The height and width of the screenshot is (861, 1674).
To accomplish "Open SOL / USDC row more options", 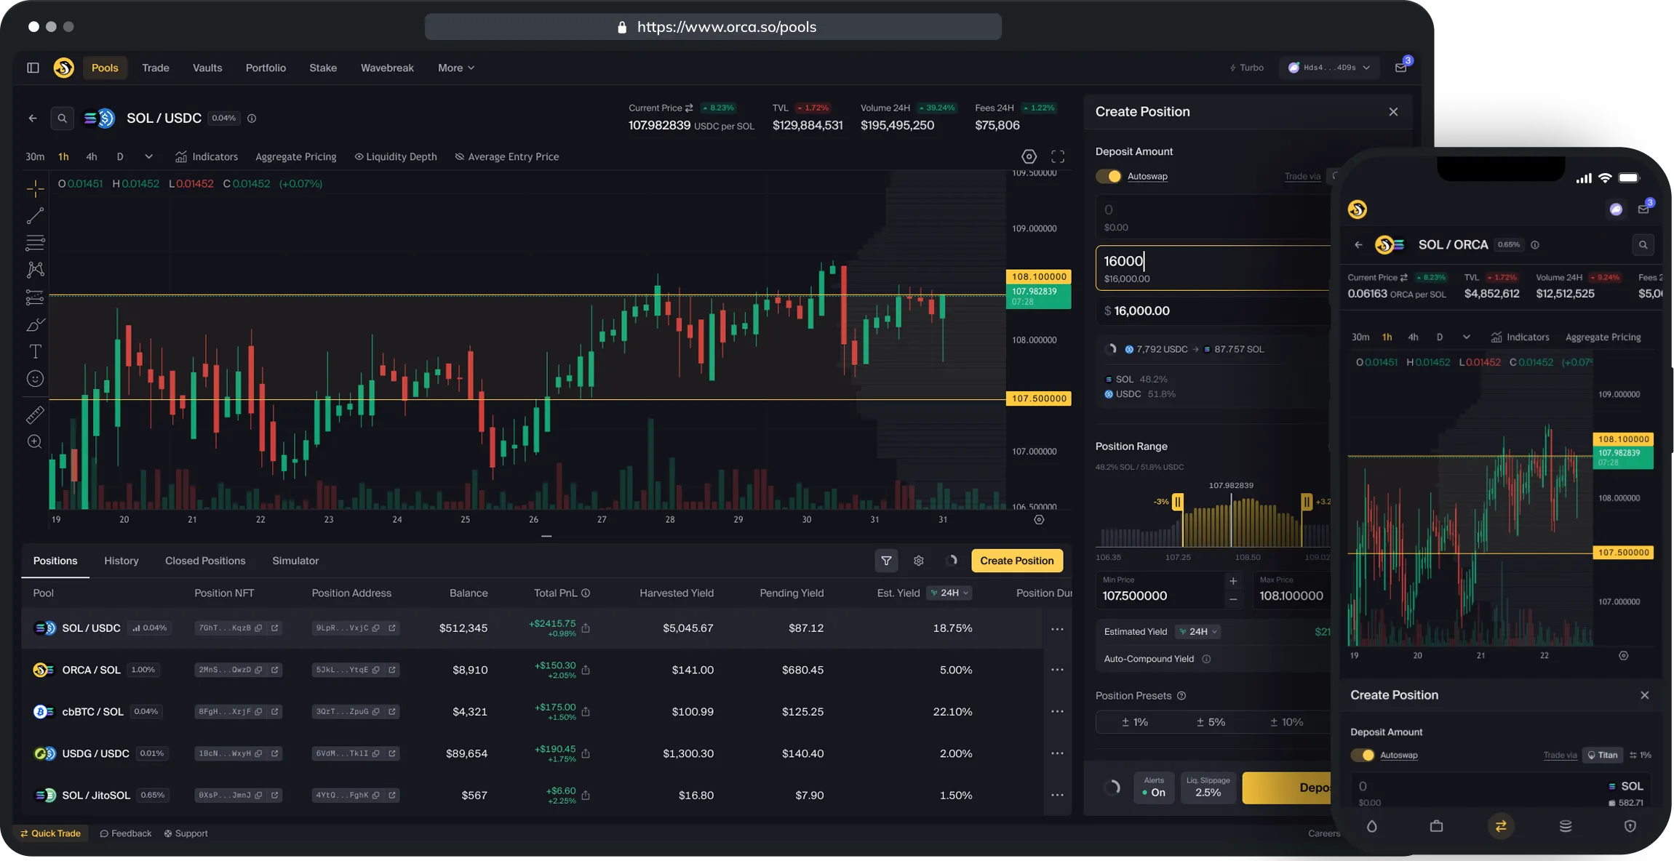I will tap(1057, 628).
